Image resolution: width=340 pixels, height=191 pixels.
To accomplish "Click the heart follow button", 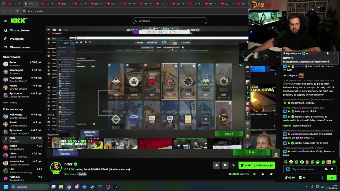I will pyautogui.click(x=225, y=165).
